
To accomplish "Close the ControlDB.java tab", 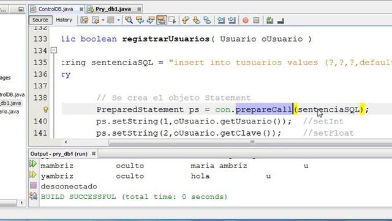I will (x=81, y=9).
